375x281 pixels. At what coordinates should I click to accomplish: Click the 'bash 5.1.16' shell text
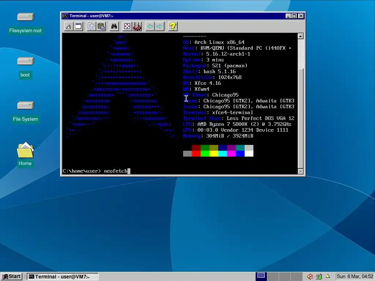pos(220,71)
